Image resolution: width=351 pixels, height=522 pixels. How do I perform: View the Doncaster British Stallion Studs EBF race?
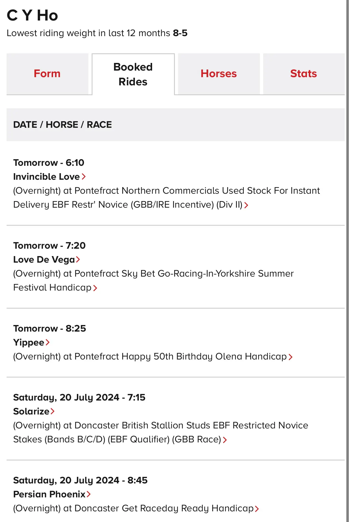tap(161, 432)
